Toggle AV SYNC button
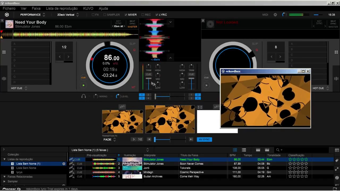Image resolution: width=340 pixels, height=191 pixels. tap(204, 139)
